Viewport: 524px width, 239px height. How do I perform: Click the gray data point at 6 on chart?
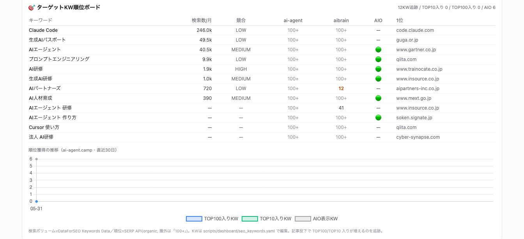(x=36, y=159)
